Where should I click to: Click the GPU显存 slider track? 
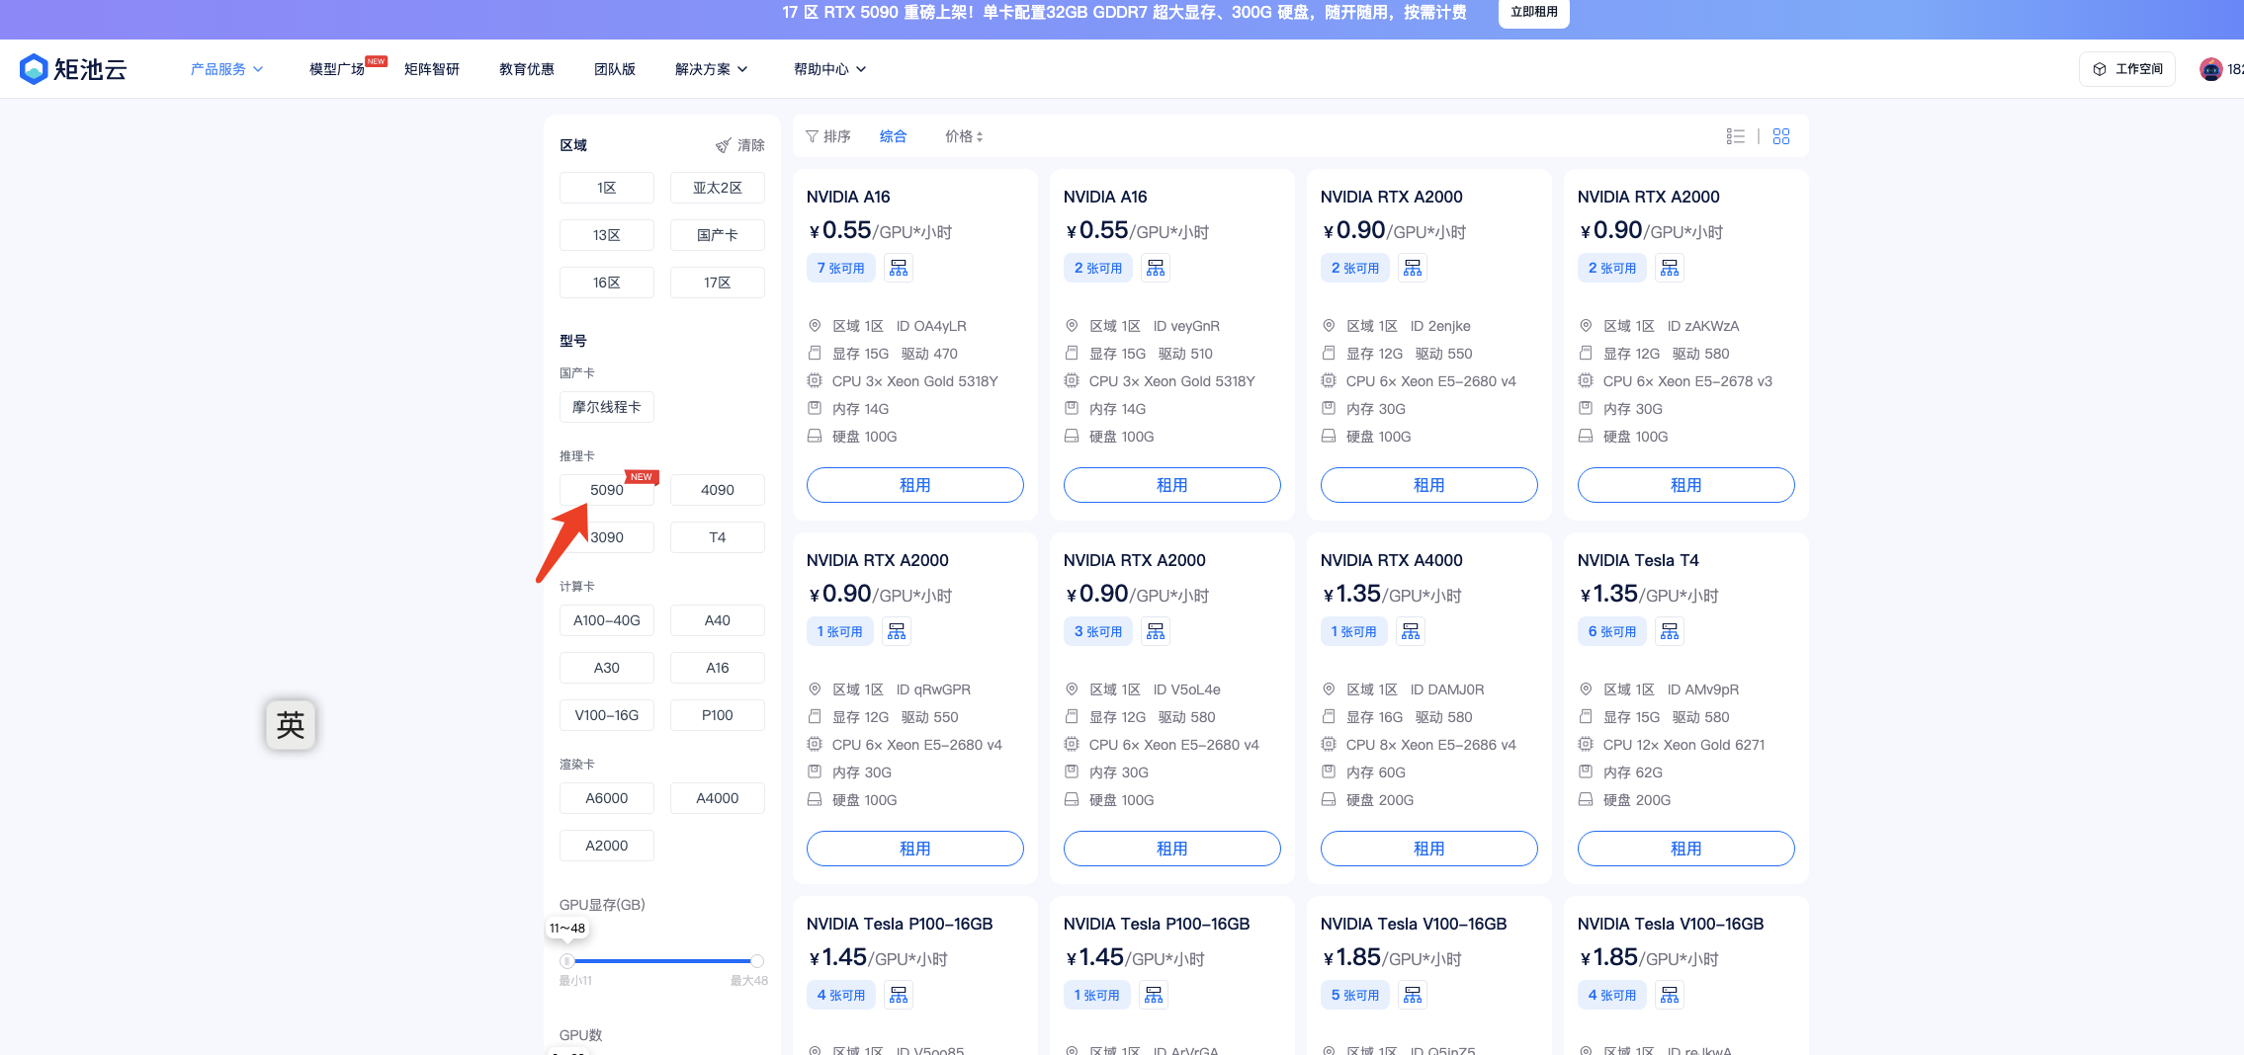tap(662, 961)
